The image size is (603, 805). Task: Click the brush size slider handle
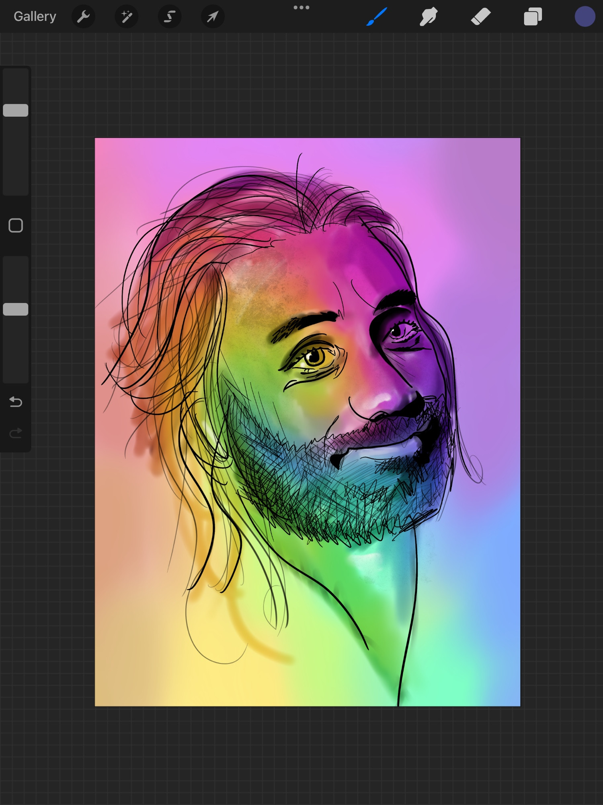pos(16,110)
